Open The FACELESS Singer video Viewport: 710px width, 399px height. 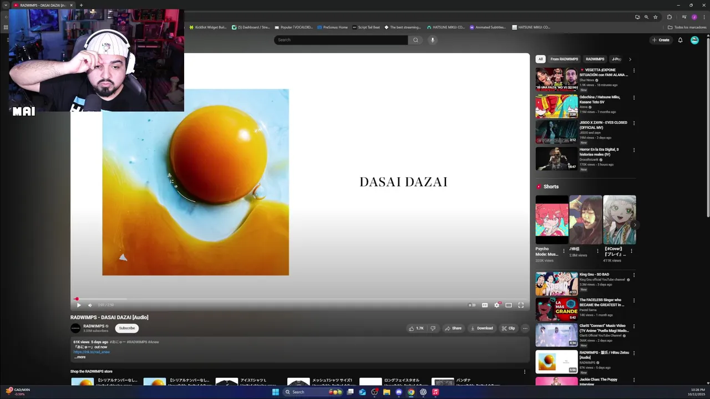click(556, 309)
